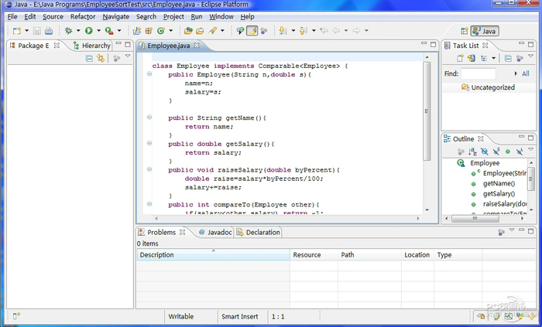Click the New Task icon in Task List
Screen dimensions: 542x327
(461, 59)
